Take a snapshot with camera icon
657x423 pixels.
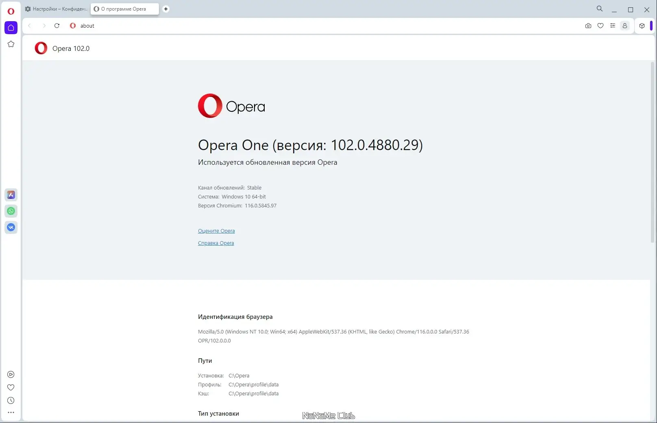tap(588, 26)
